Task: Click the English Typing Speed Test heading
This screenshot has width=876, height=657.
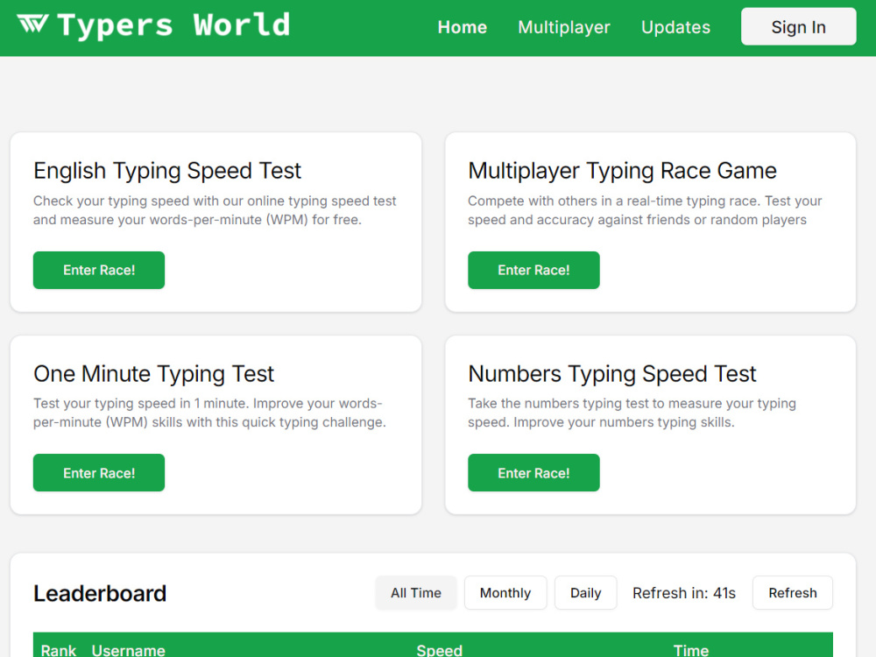Action: (167, 171)
